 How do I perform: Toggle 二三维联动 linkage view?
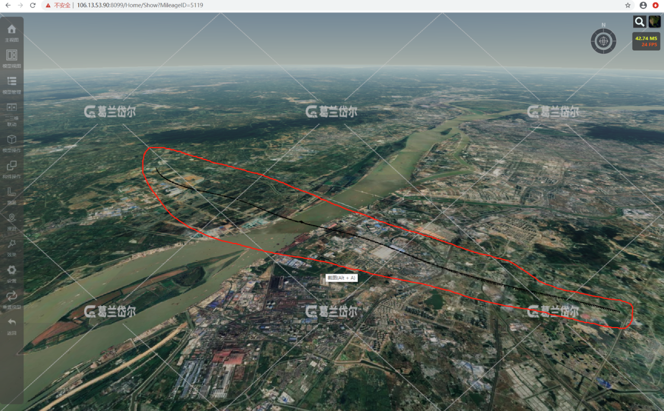(11, 107)
